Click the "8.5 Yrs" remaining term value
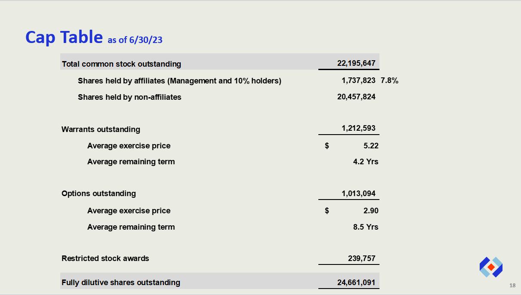Viewport: 521px width, 295px height. click(x=366, y=227)
